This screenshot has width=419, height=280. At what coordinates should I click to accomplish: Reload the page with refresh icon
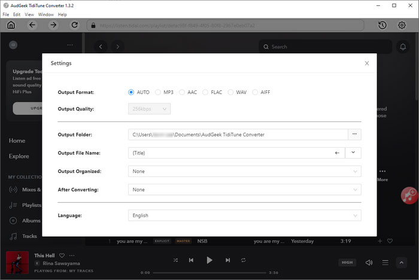(75, 25)
